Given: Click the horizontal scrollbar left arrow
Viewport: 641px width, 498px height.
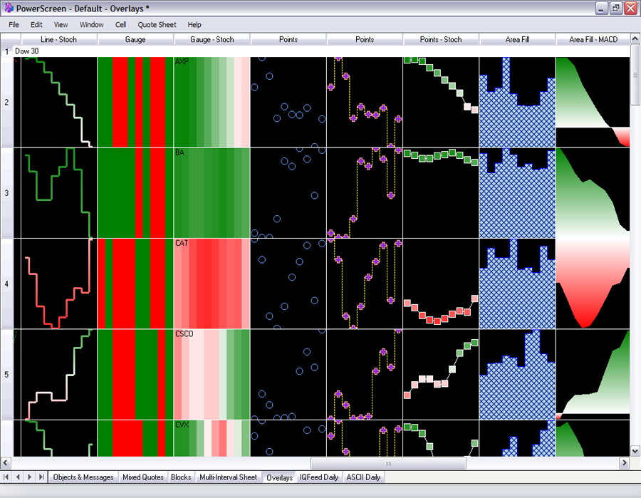Looking at the screenshot, I should coord(6,463).
